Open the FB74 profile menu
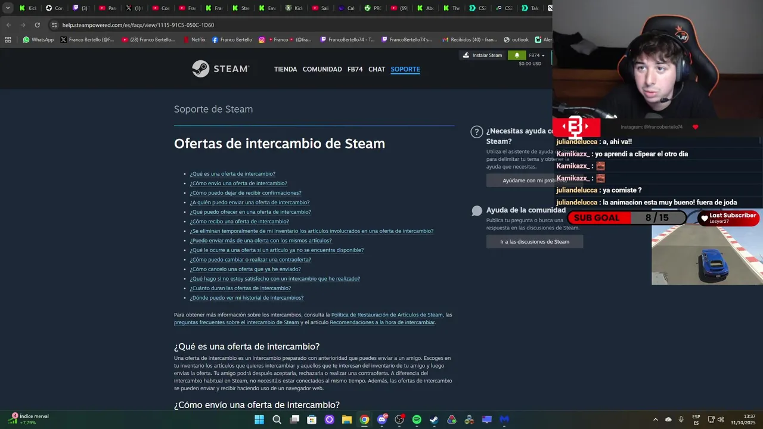 [355, 69]
